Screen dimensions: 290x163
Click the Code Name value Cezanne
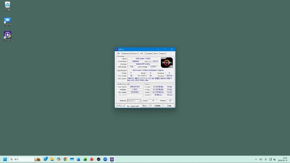135,61
